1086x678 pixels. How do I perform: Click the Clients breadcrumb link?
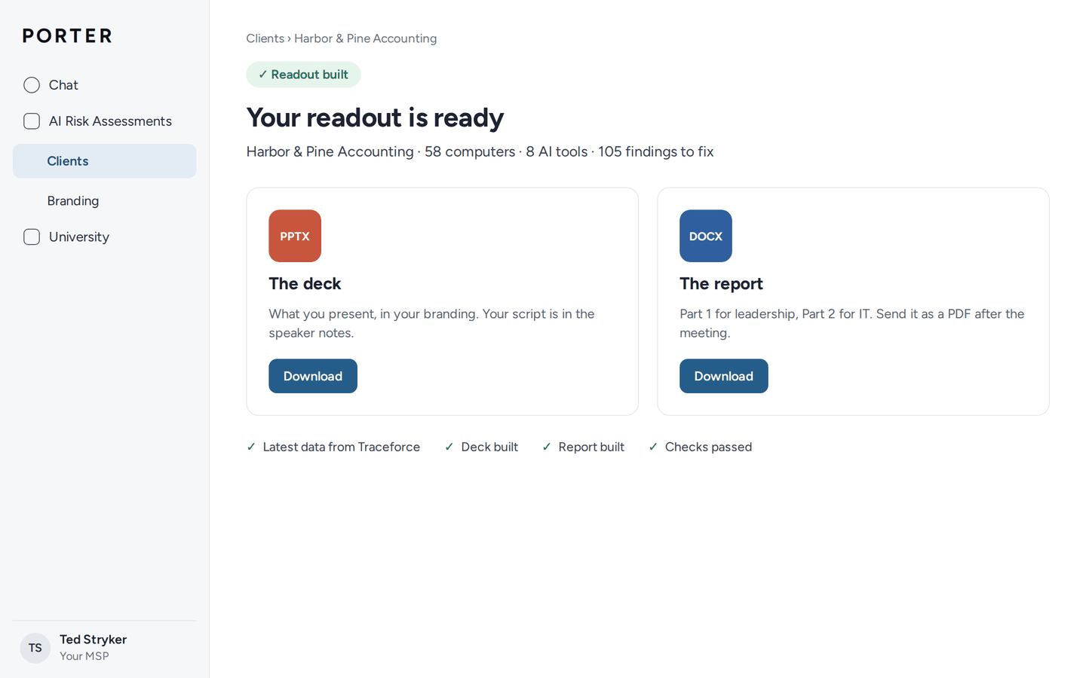tap(265, 38)
